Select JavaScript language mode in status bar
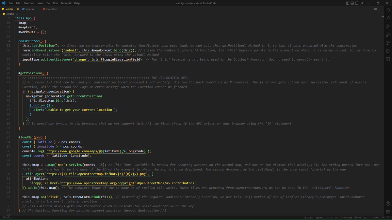The height and width of the screenshot is (220, 392). [x=346, y=217]
